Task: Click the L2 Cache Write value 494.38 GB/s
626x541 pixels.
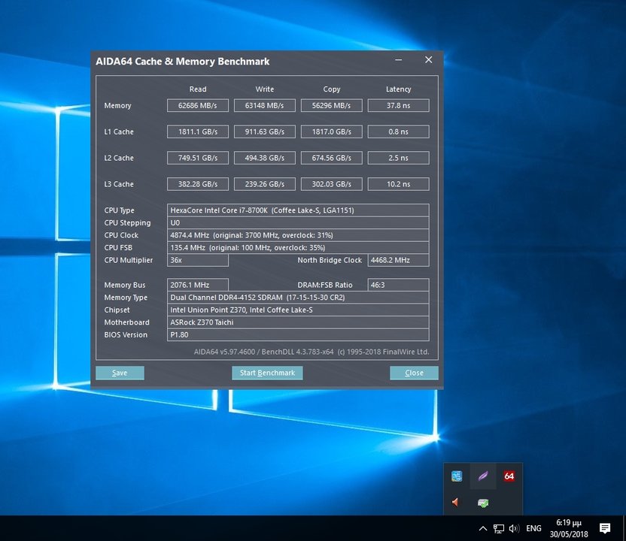Action: click(265, 158)
